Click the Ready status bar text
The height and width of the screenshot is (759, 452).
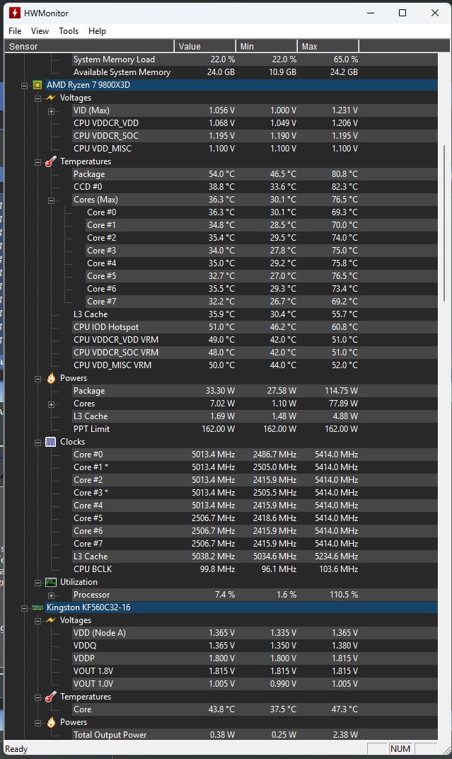(x=16, y=749)
